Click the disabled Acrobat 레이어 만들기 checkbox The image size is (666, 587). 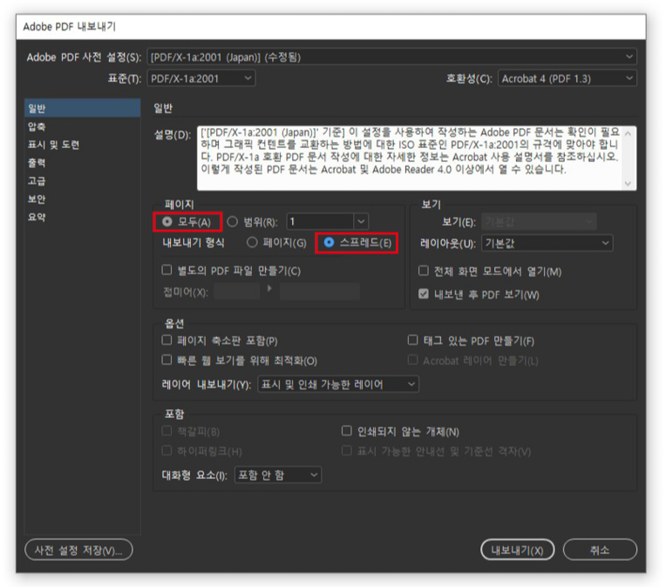(x=412, y=360)
